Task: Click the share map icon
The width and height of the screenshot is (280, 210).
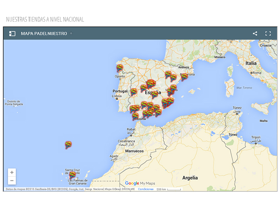Action: [255, 34]
